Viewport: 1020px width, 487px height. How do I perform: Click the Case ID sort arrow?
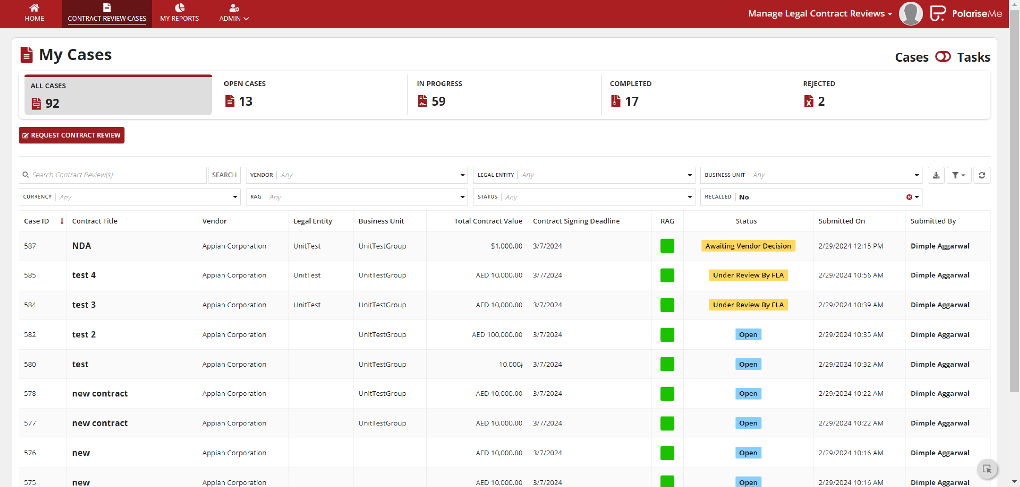coord(62,221)
